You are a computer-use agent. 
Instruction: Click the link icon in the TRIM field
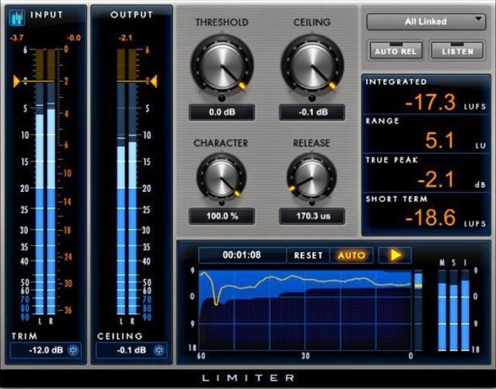(x=73, y=350)
